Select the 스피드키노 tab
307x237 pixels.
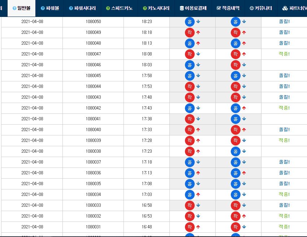tap(119, 8)
